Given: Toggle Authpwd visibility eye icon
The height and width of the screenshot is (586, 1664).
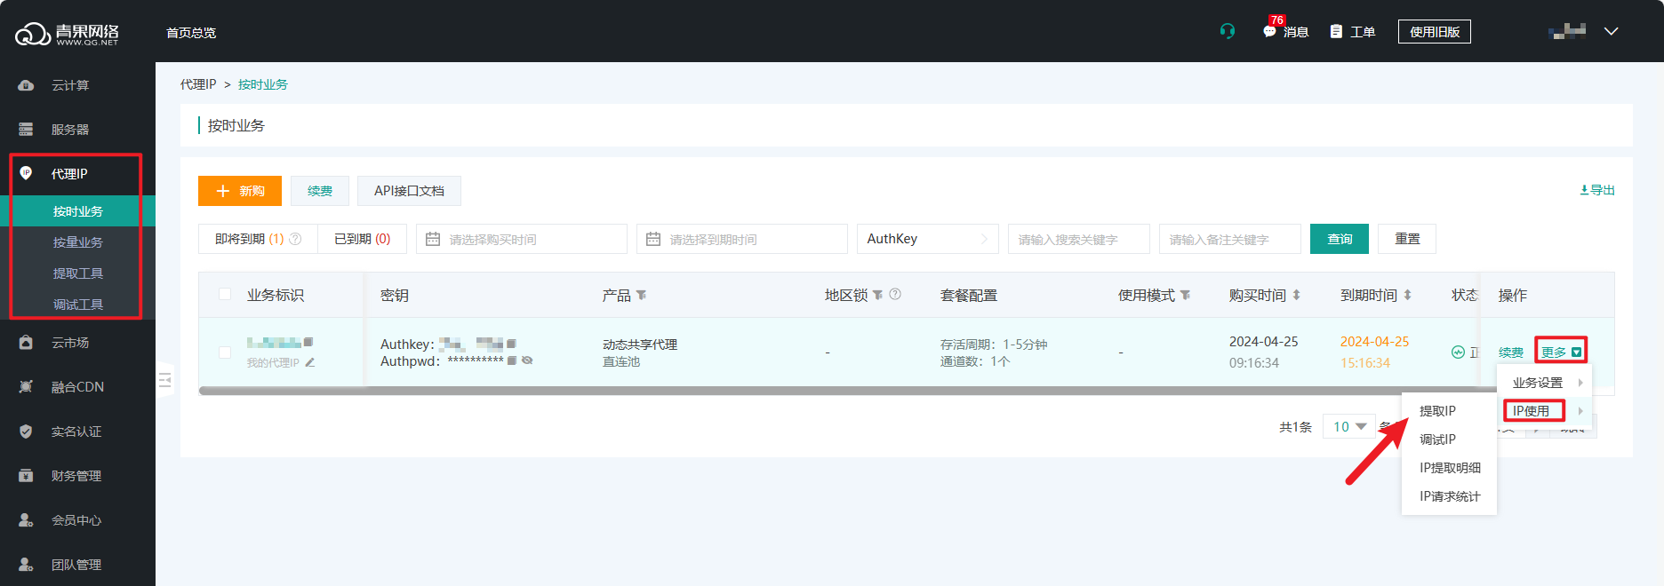Looking at the screenshot, I should pyautogui.click(x=527, y=360).
